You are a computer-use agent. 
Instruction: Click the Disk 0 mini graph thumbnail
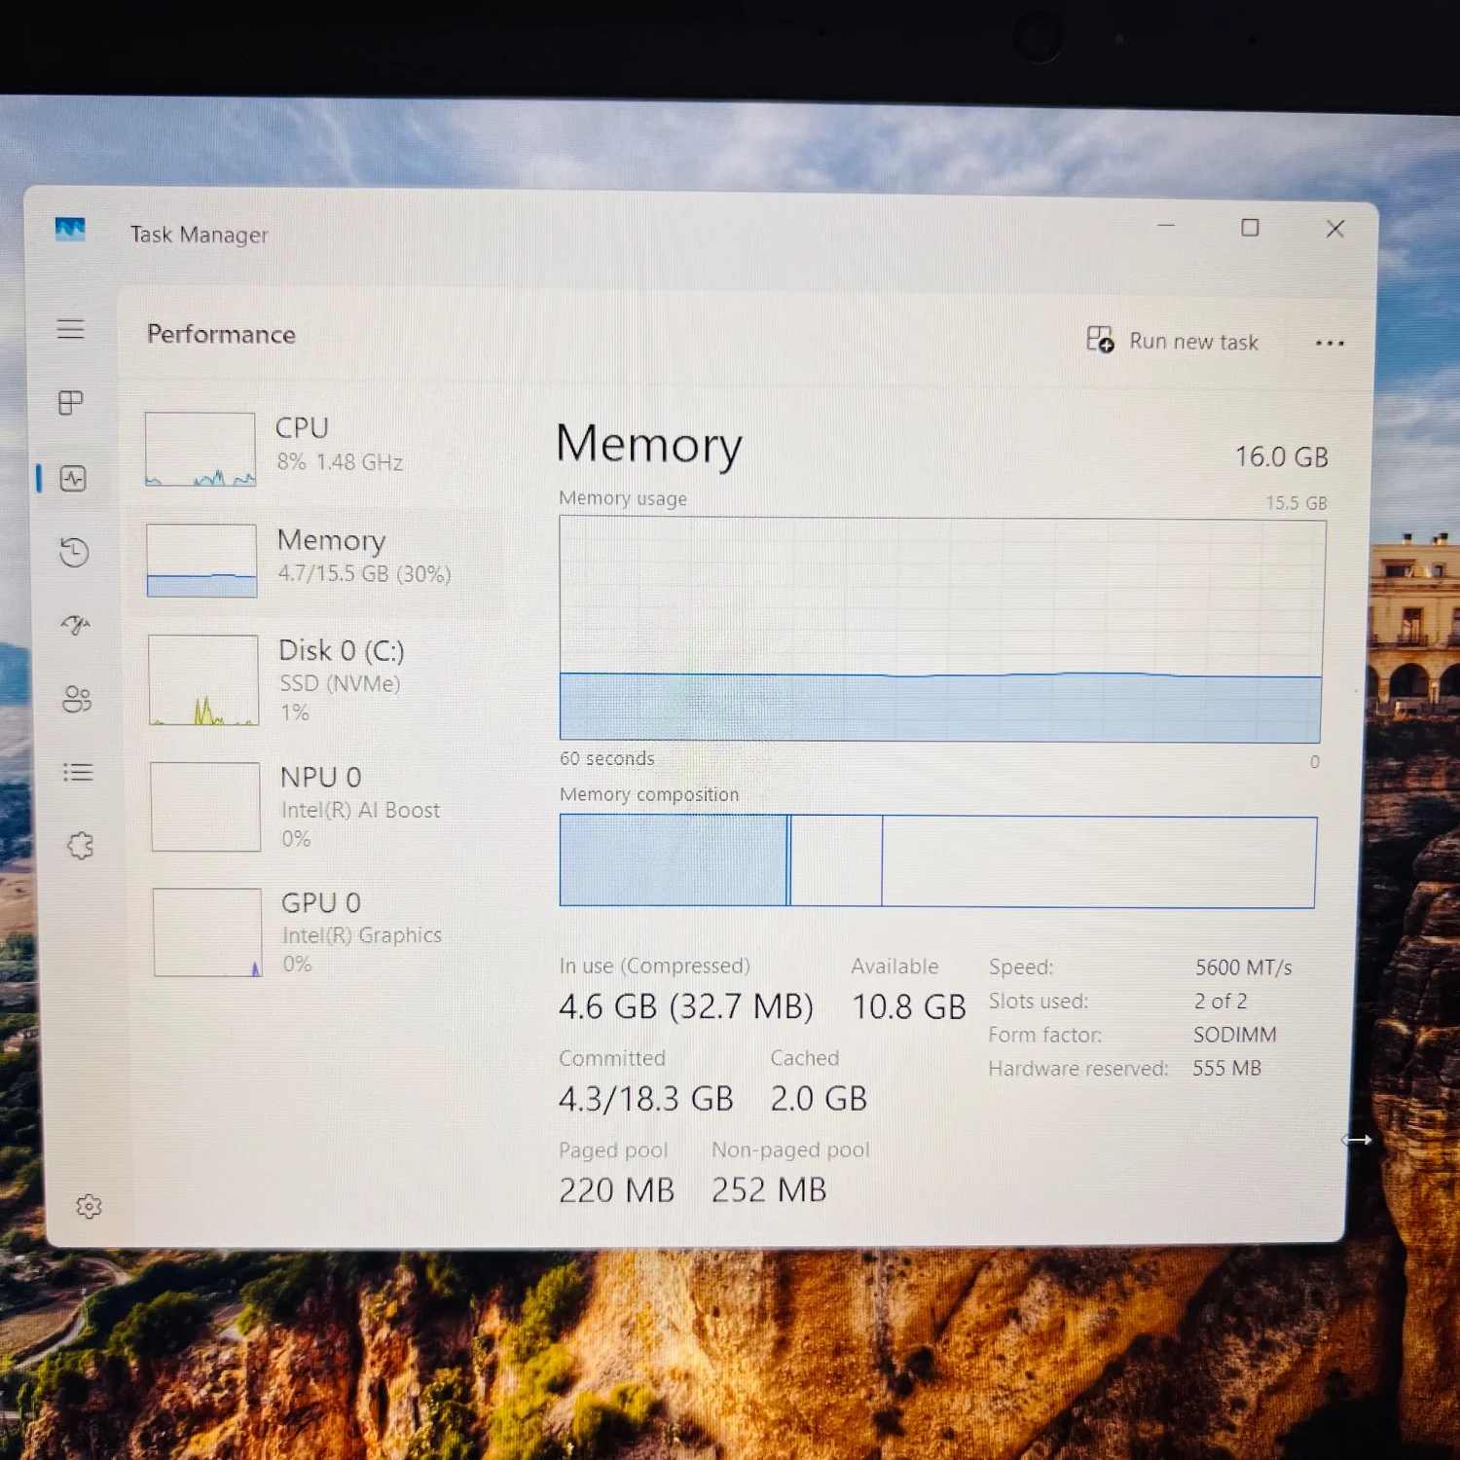point(203,680)
